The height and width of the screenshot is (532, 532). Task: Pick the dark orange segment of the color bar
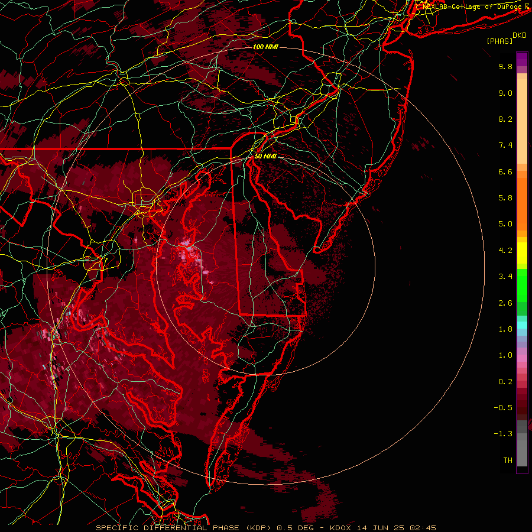pos(522,203)
